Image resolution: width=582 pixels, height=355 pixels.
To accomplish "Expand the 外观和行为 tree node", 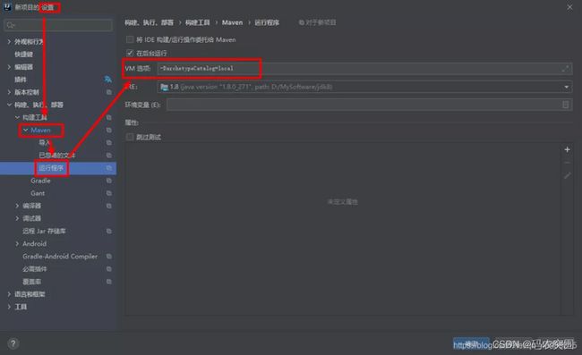I will pyautogui.click(x=9, y=41).
